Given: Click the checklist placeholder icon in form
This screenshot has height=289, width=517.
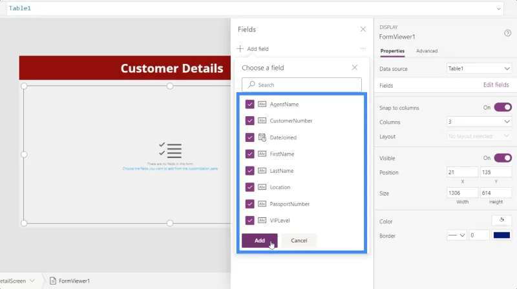Looking at the screenshot, I should pyautogui.click(x=170, y=150).
